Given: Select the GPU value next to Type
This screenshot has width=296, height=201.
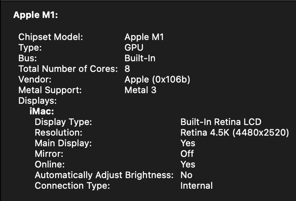Looking at the screenshot, I should [134, 48].
